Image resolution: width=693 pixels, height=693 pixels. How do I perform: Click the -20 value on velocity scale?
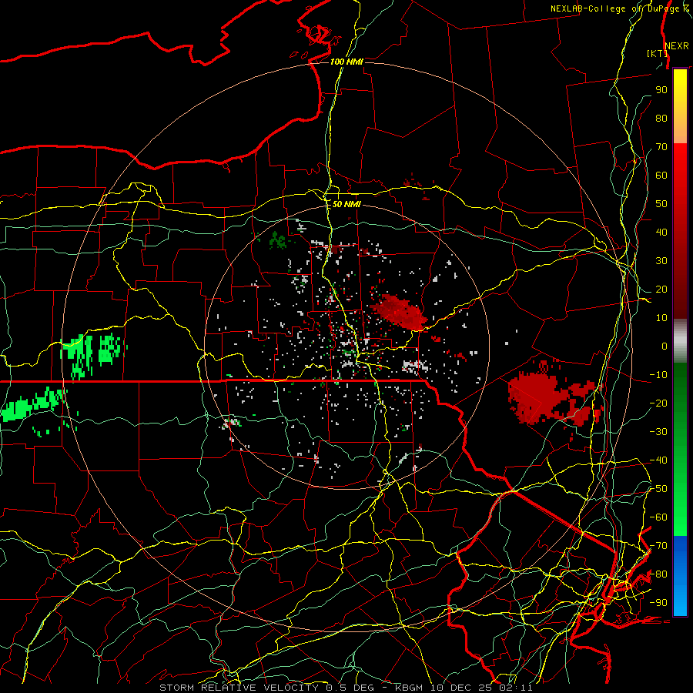[658, 403]
